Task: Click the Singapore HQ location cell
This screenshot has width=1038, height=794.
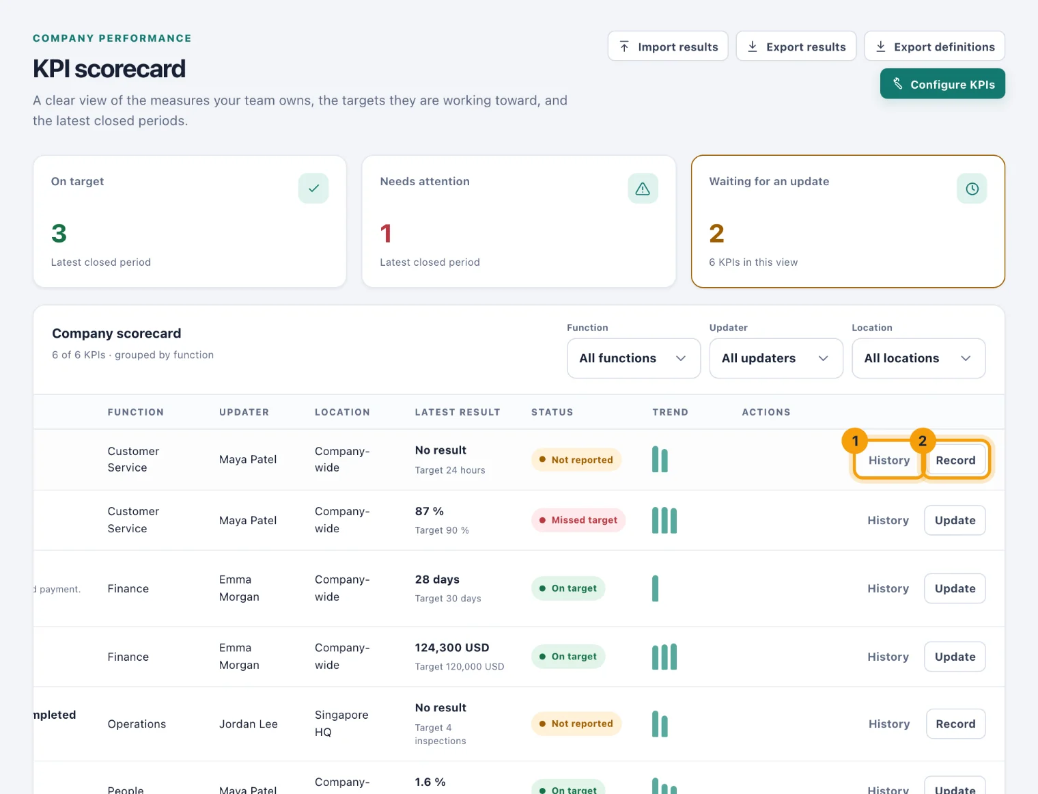Action: (341, 723)
